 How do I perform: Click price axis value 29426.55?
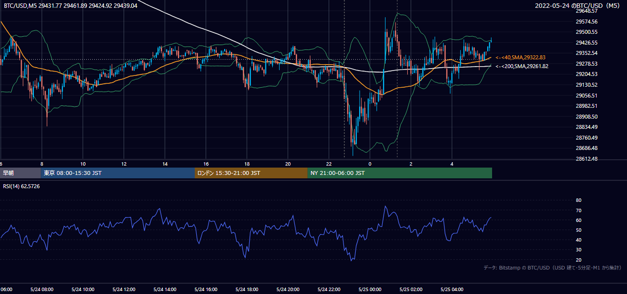tap(586, 43)
